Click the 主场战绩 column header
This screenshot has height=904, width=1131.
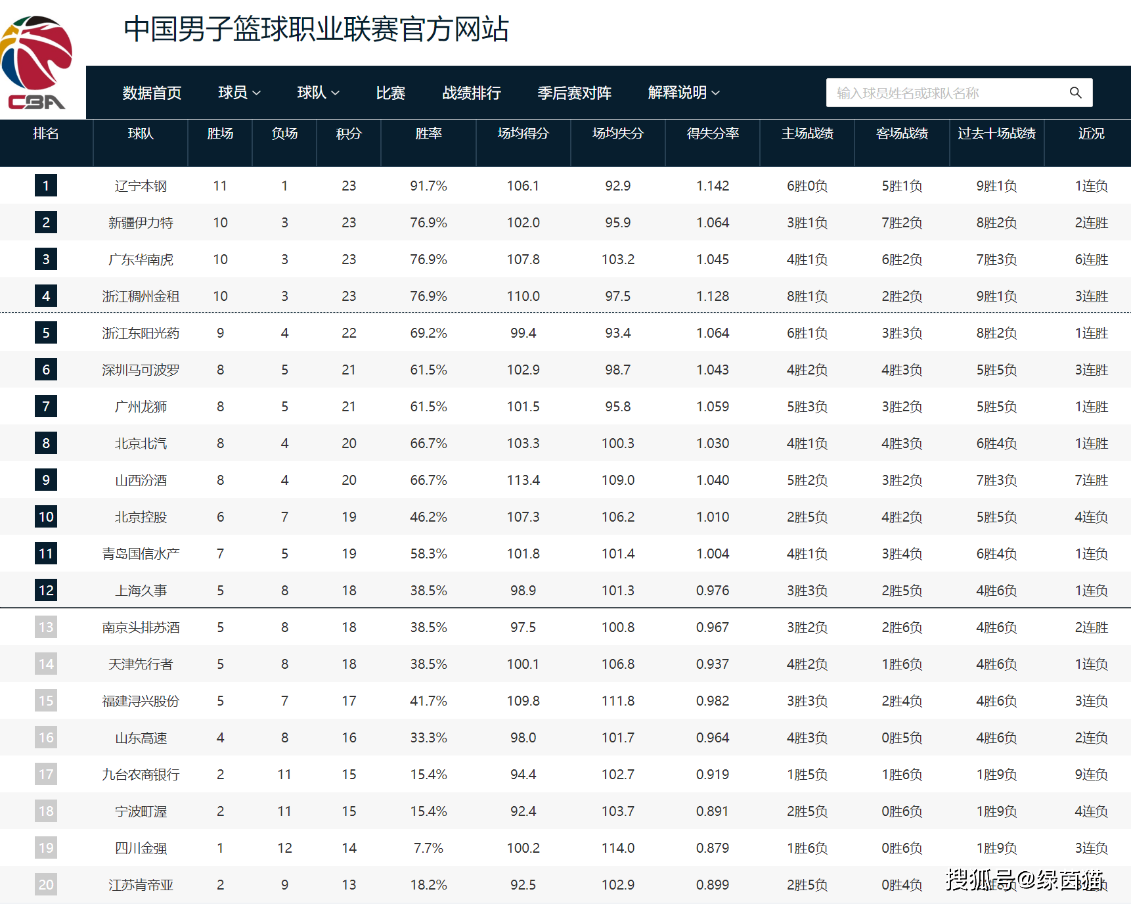pos(807,133)
